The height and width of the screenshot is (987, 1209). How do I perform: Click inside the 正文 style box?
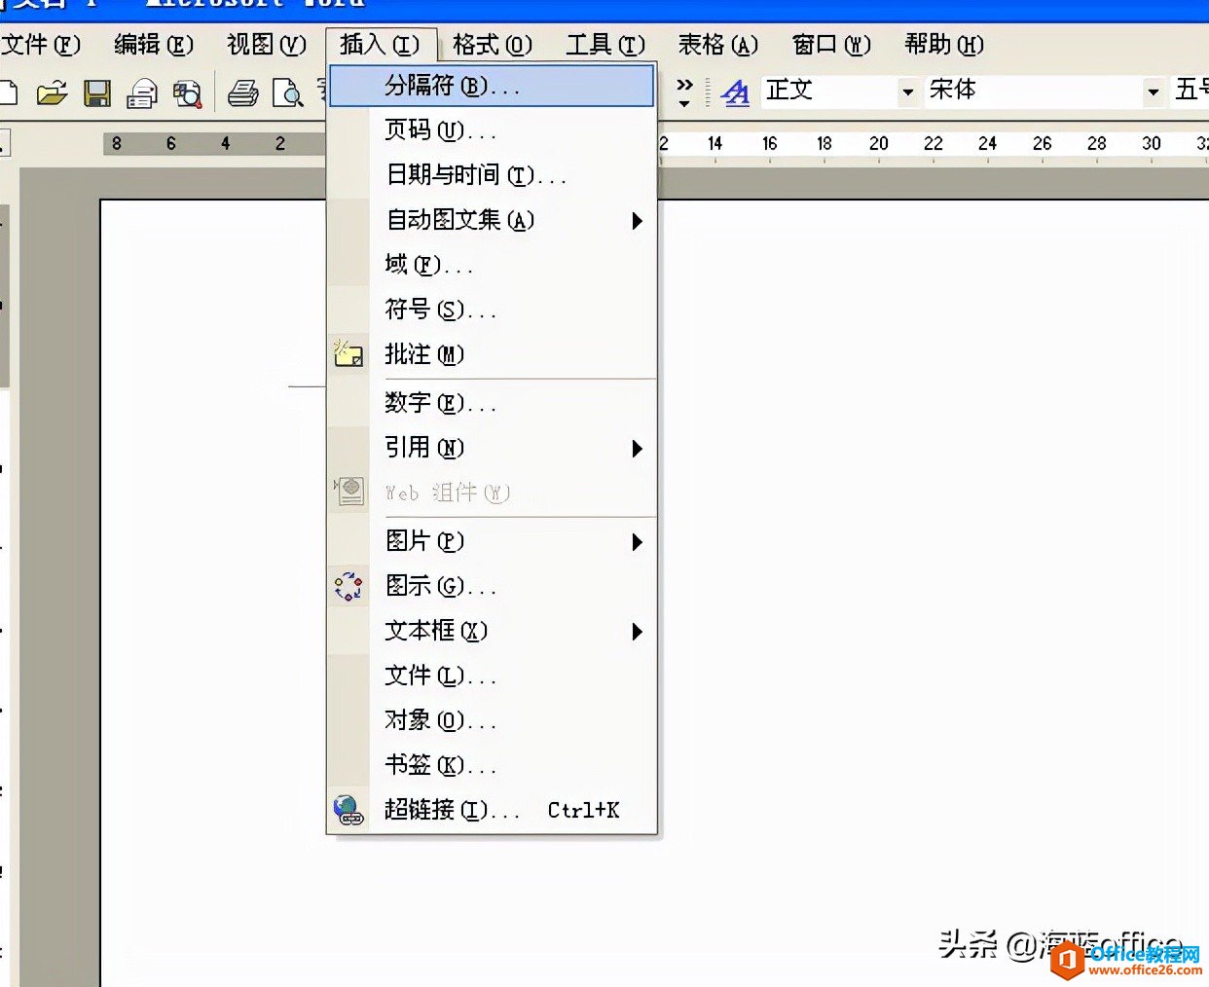[x=828, y=91]
